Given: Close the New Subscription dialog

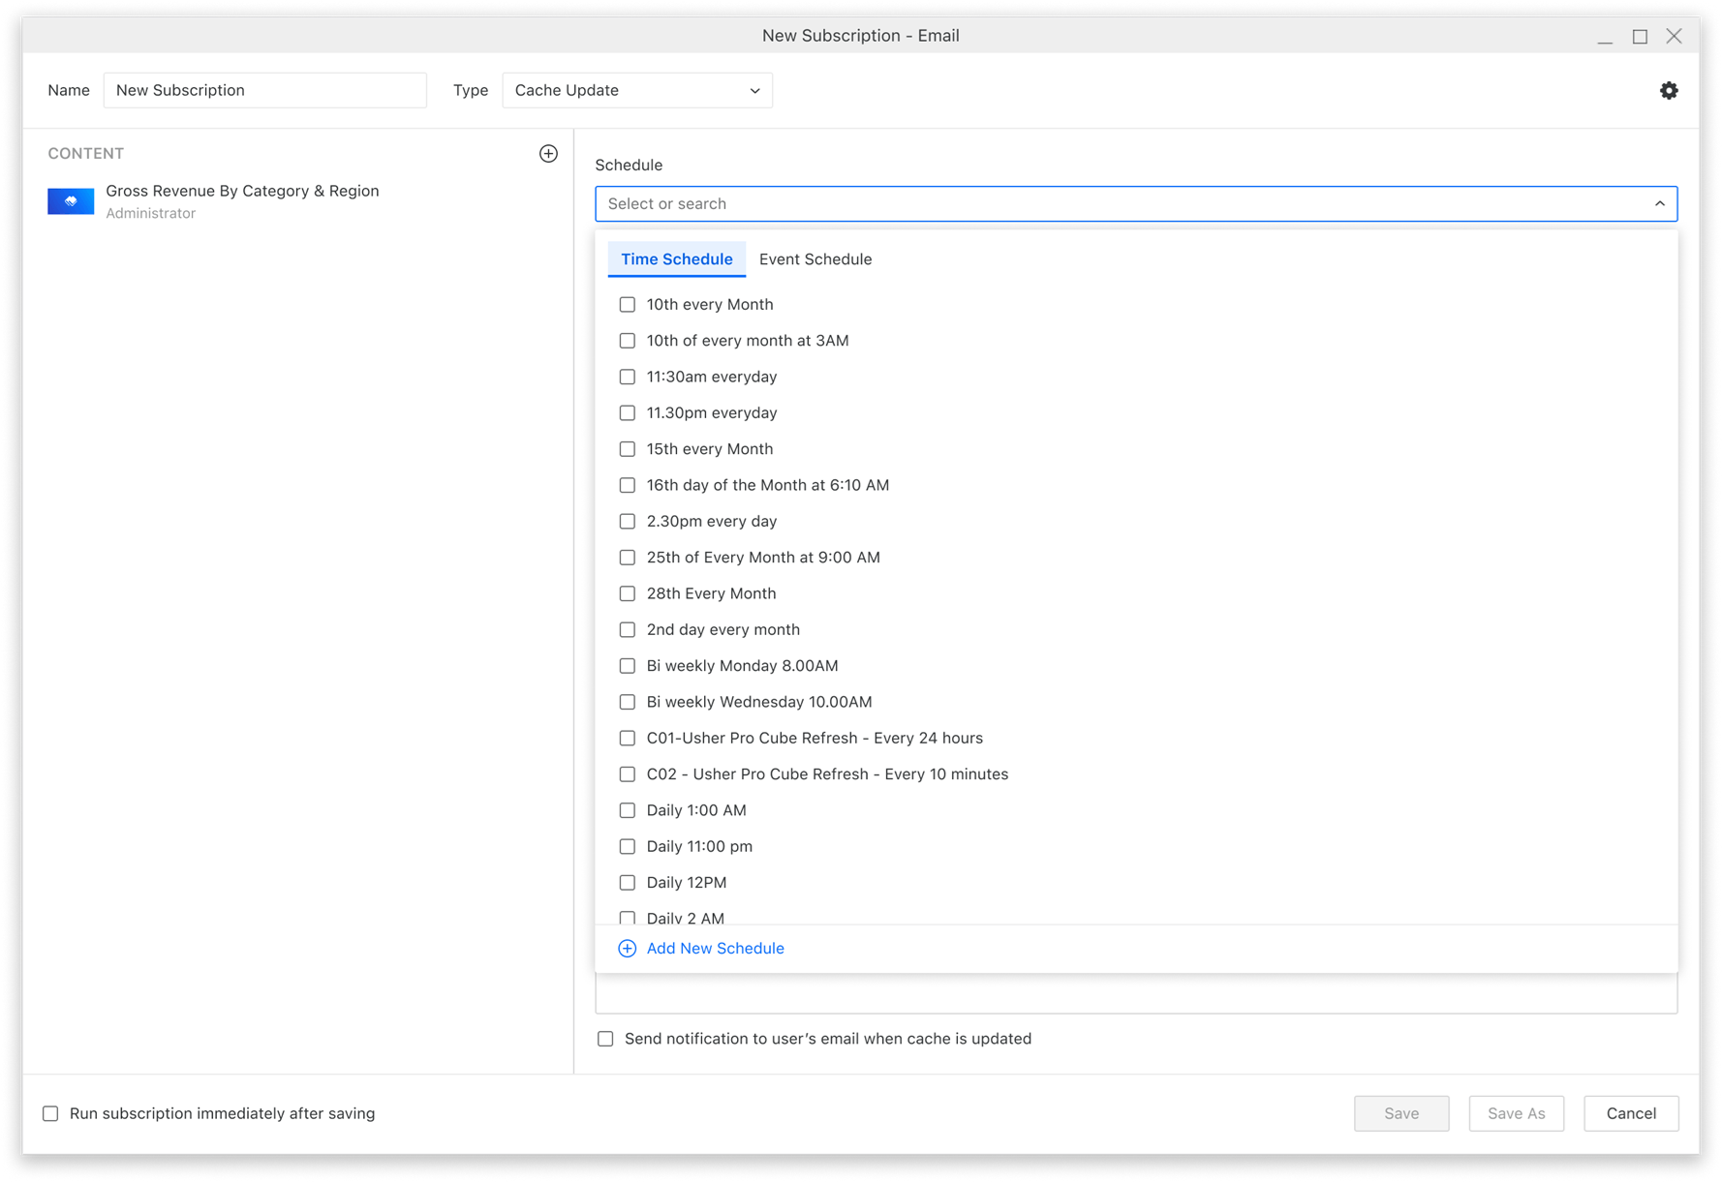Looking at the screenshot, I should pos(1674,36).
